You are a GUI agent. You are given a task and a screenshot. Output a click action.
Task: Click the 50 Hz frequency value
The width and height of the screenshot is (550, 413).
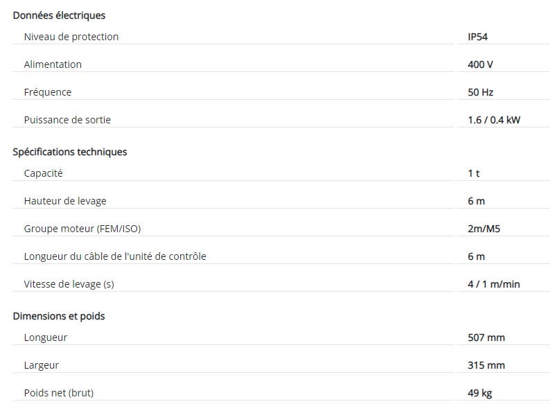click(481, 92)
